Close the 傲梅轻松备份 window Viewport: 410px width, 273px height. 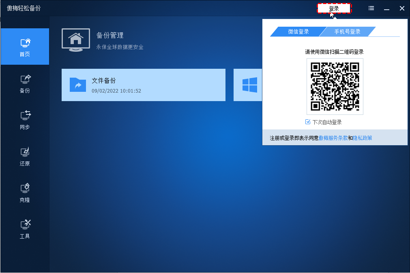pyautogui.click(x=402, y=8)
